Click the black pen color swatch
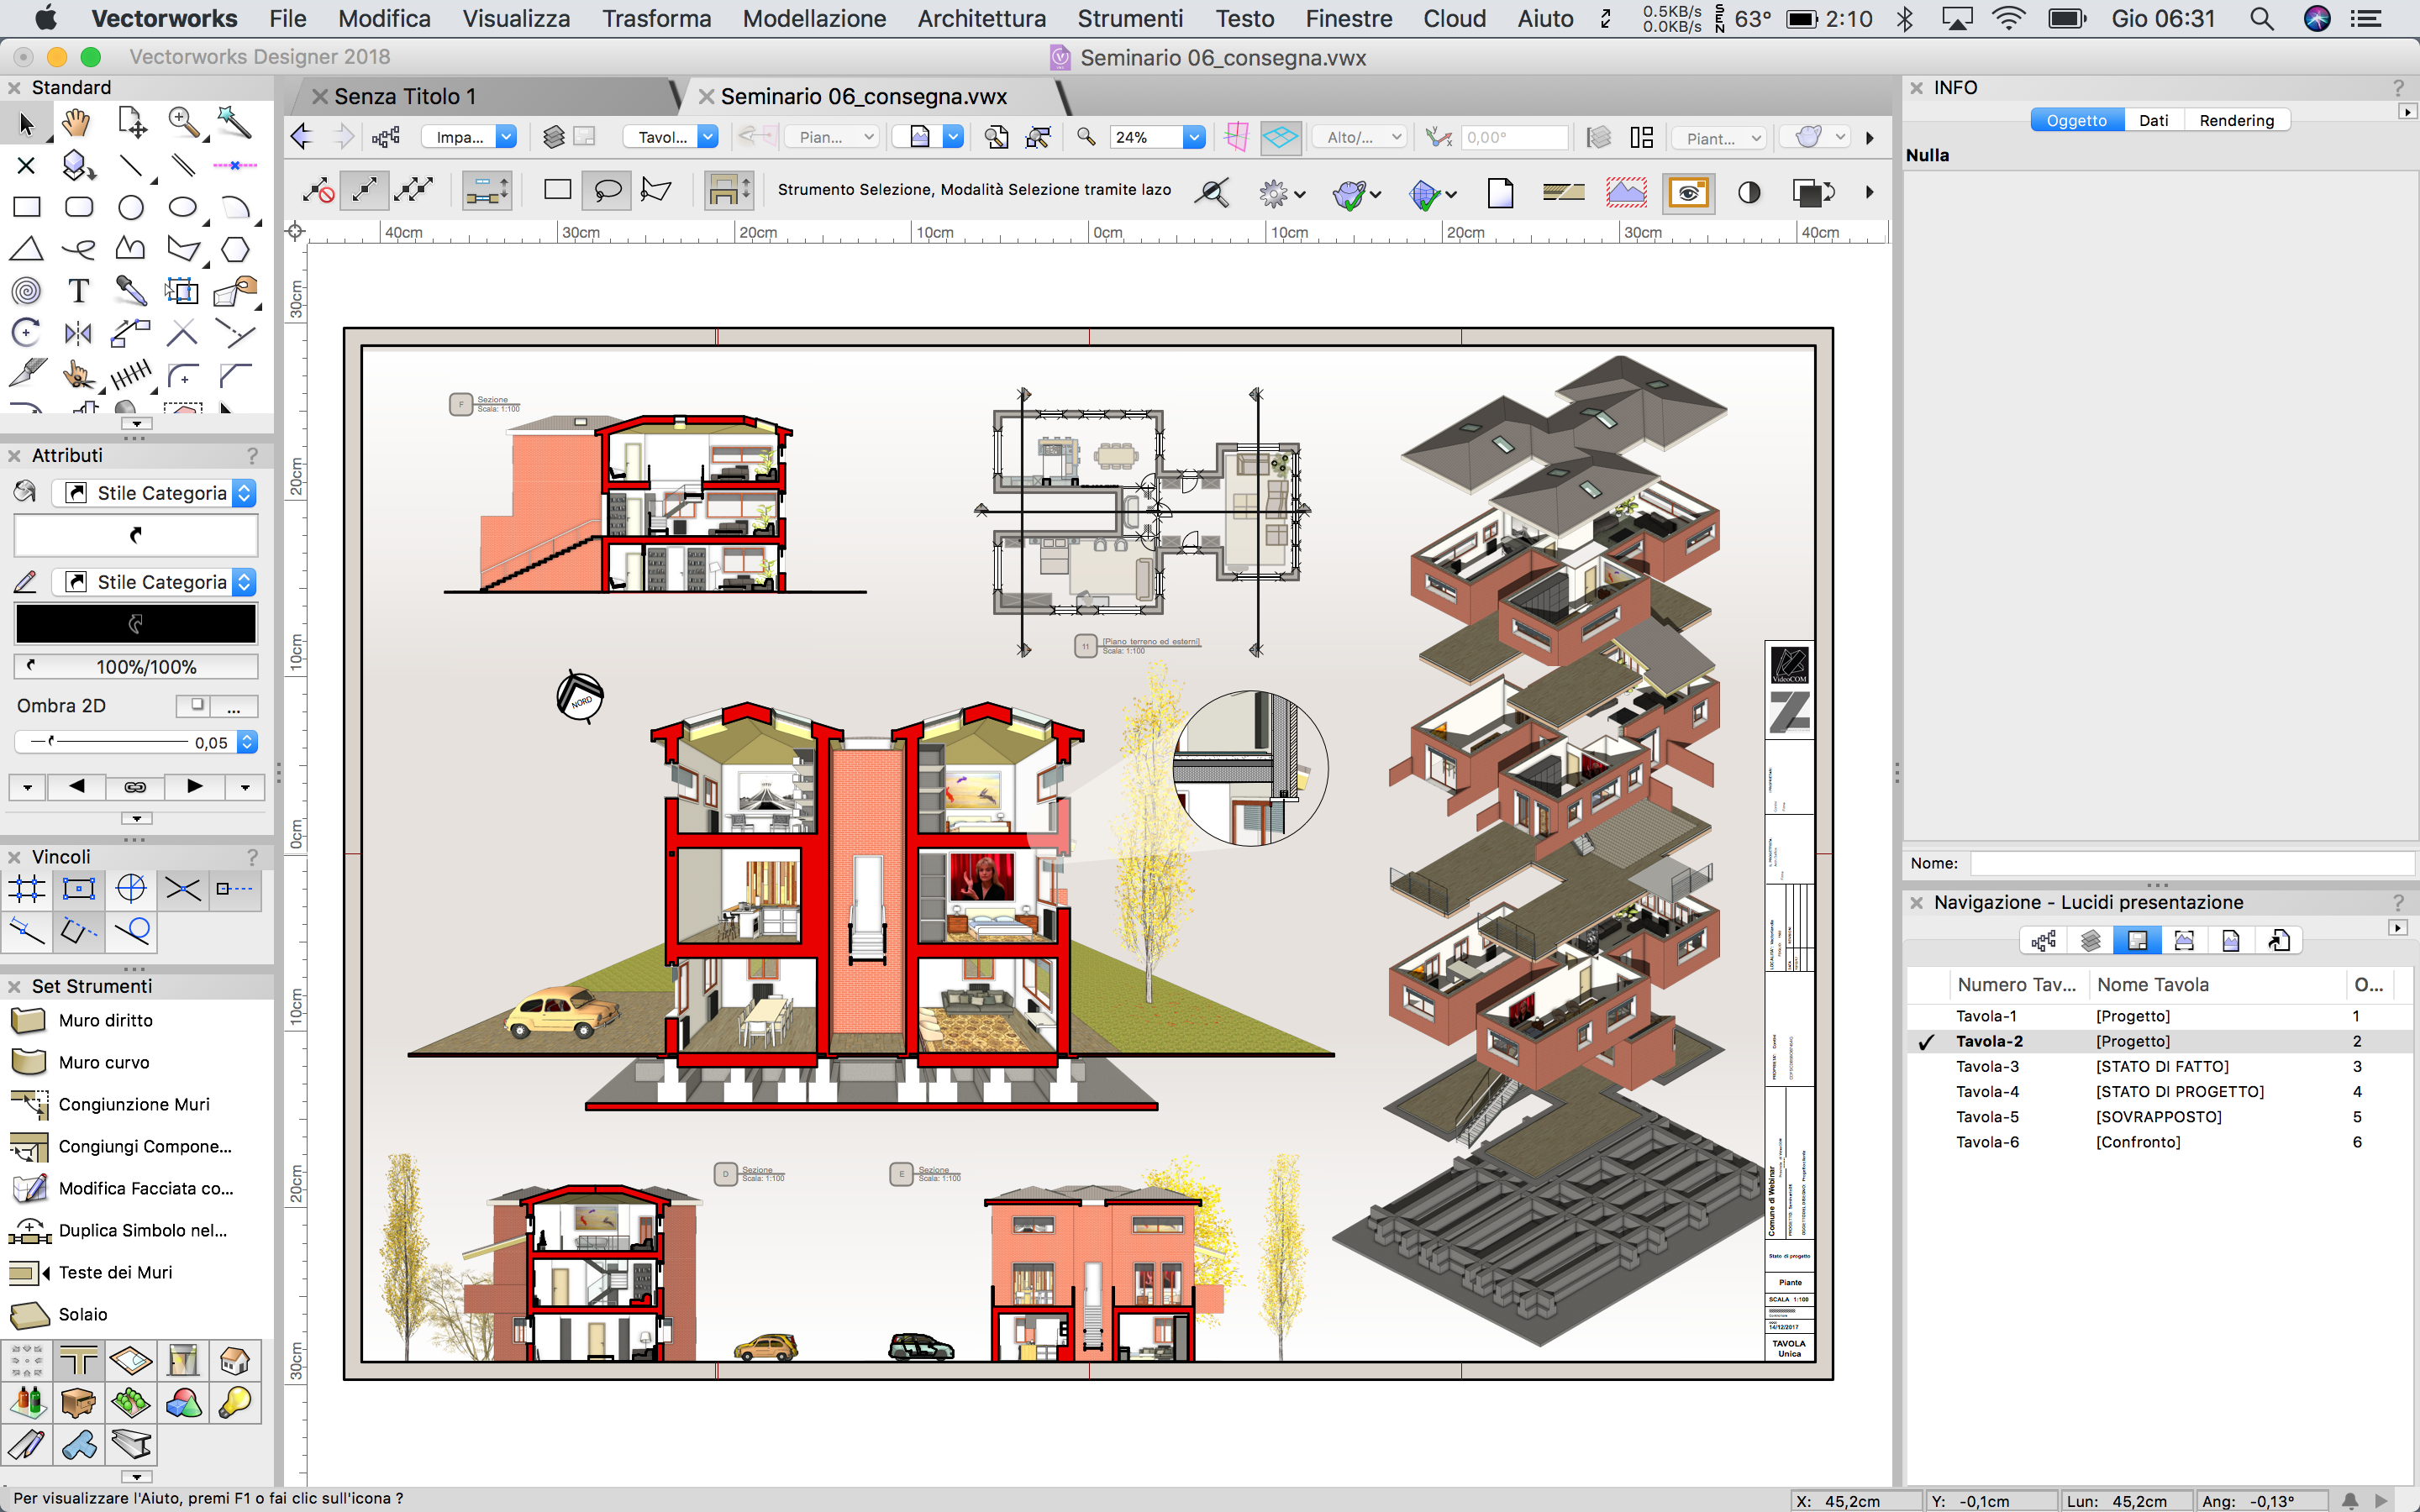The image size is (2420, 1512). click(x=136, y=624)
